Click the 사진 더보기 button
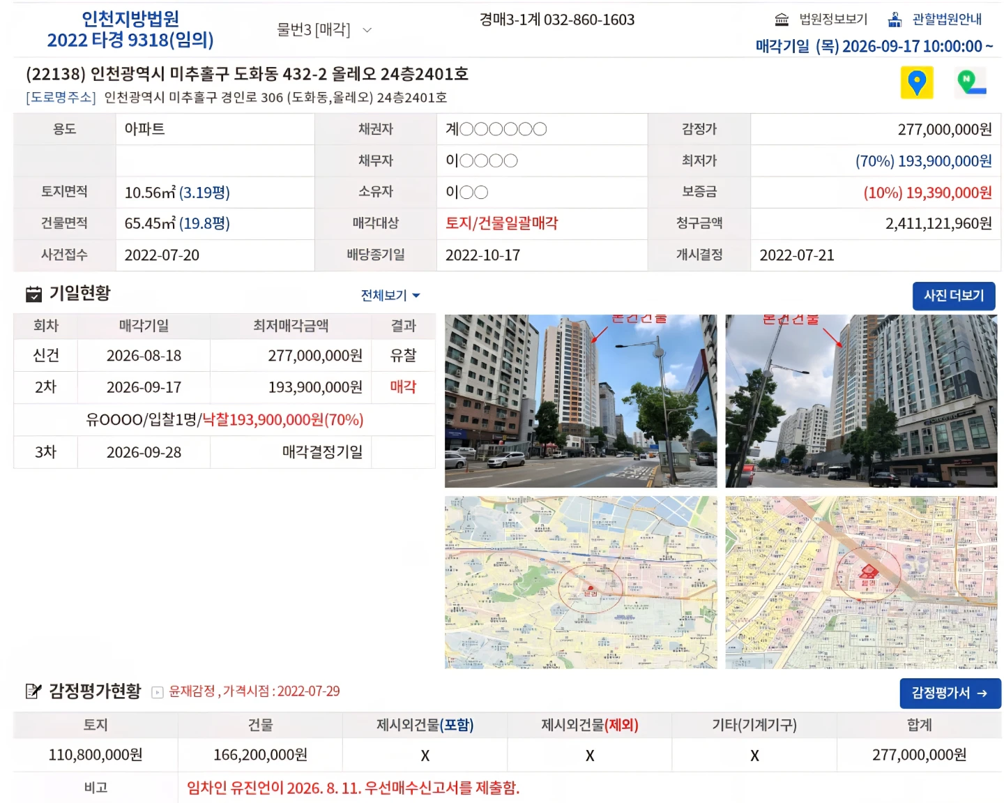1004x803 pixels. click(954, 296)
